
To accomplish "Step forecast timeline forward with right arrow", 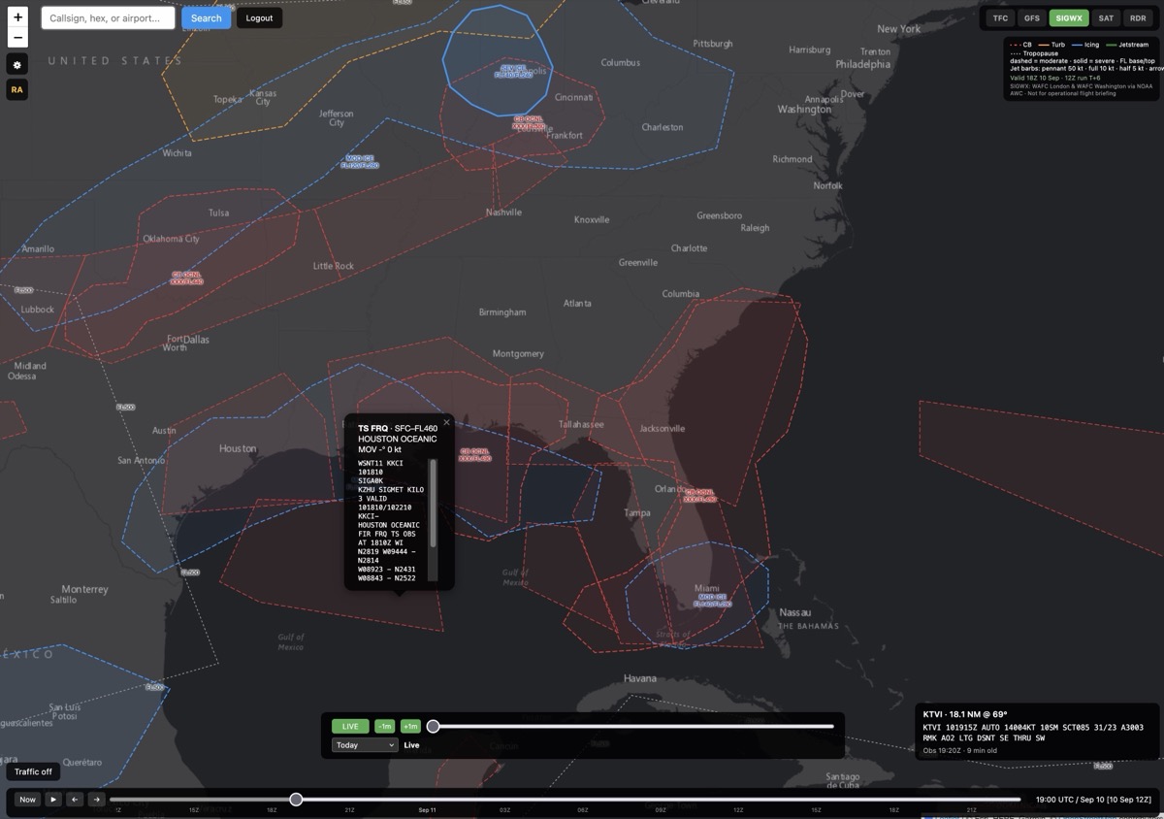I will point(96,800).
